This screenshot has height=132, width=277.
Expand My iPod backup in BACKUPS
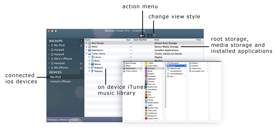point(49,45)
